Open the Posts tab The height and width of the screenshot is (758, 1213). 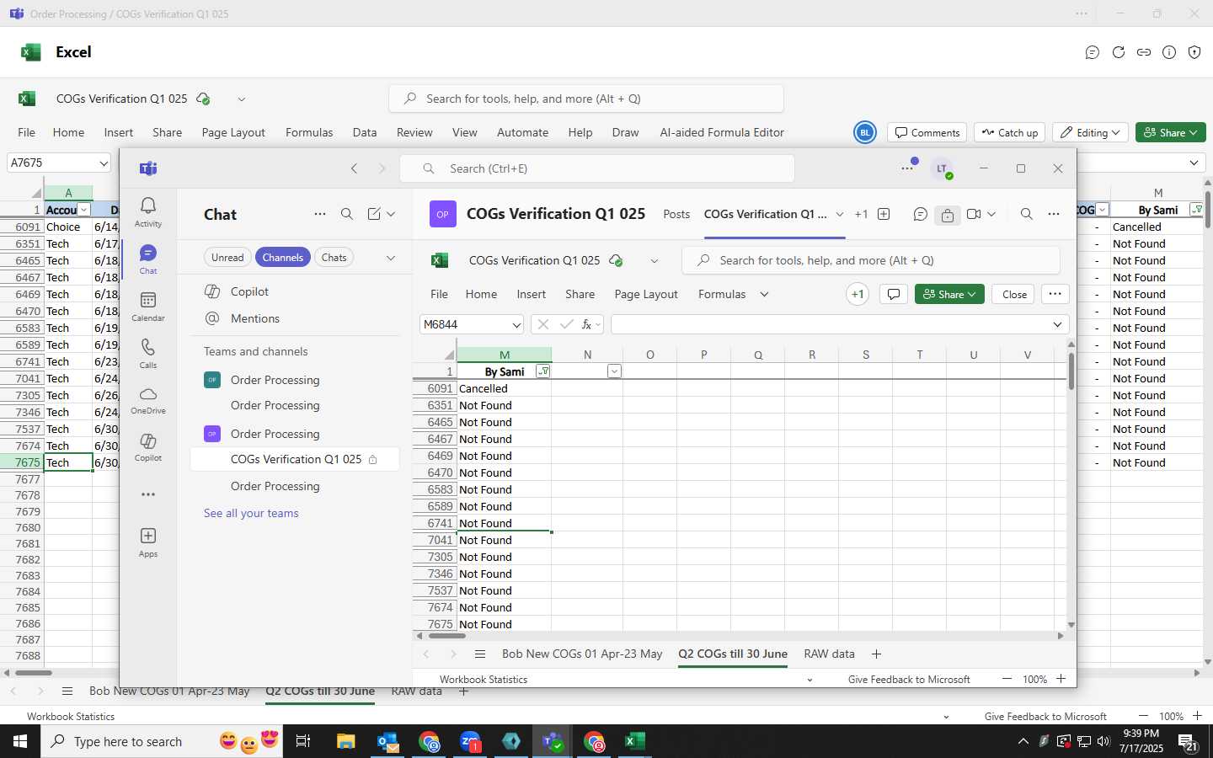click(x=676, y=214)
